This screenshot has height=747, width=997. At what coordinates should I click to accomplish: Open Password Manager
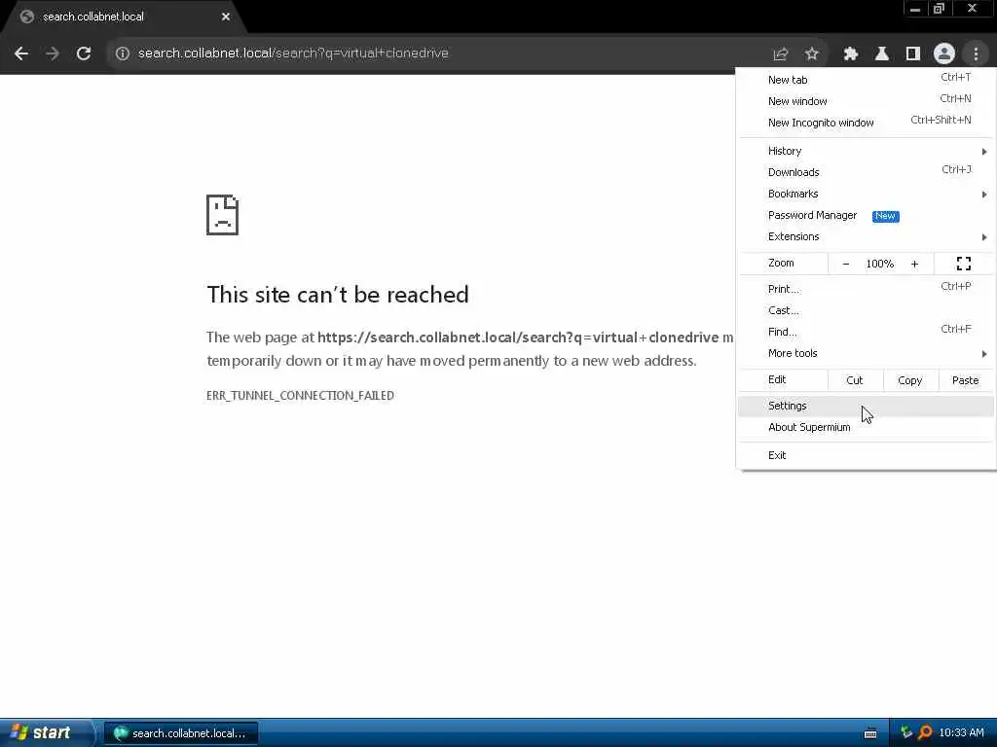click(x=866, y=215)
